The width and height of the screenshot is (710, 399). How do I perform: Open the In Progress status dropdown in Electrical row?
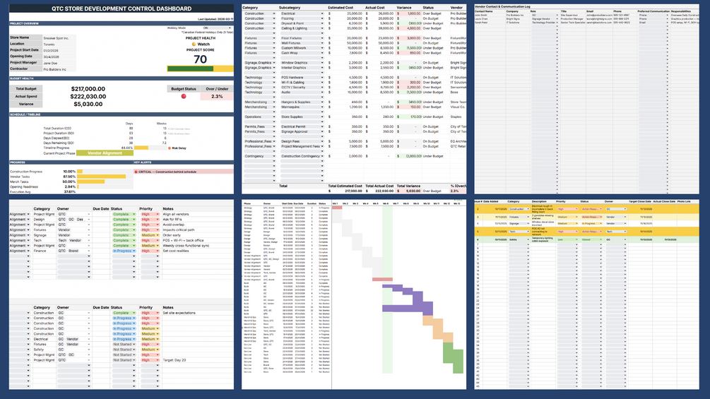[124, 339]
